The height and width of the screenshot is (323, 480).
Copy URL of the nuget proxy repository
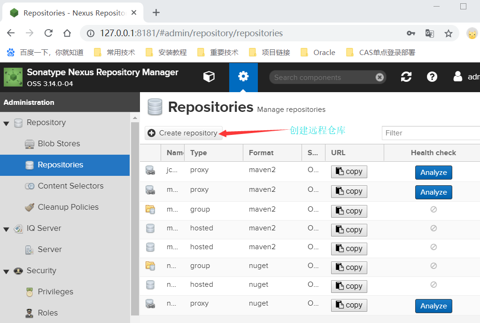(349, 305)
